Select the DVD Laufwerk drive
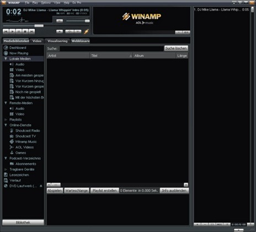256x232 pixels. [23, 186]
